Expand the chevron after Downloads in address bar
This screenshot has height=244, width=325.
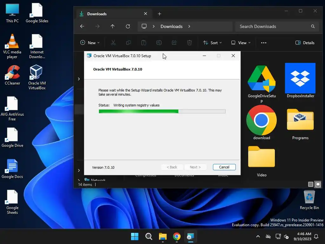(x=189, y=26)
